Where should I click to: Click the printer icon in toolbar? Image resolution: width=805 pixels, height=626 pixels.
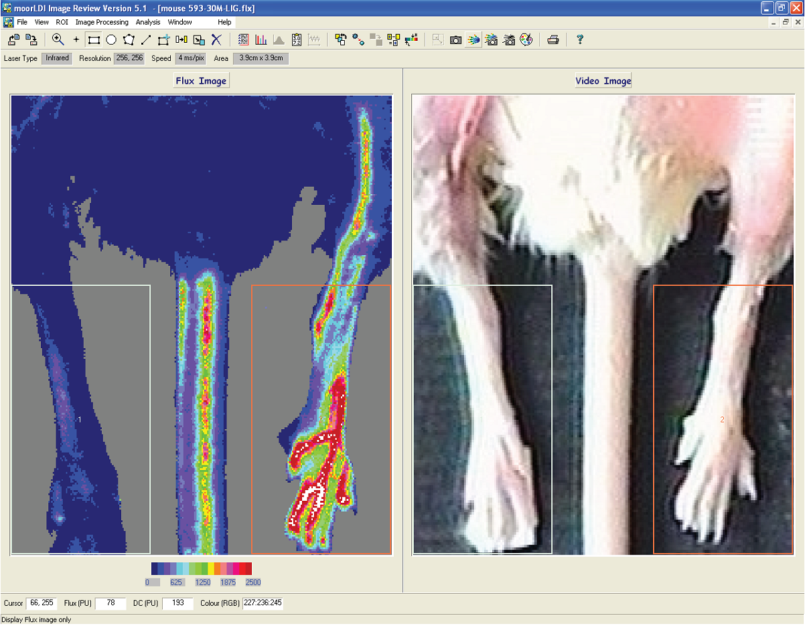(x=553, y=40)
